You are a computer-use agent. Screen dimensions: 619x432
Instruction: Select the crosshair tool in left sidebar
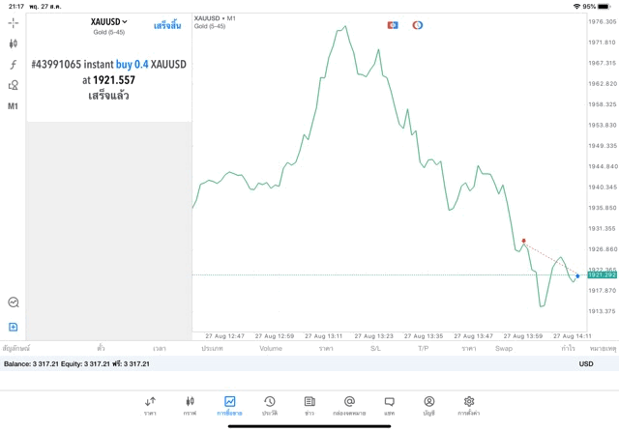tap(14, 22)
